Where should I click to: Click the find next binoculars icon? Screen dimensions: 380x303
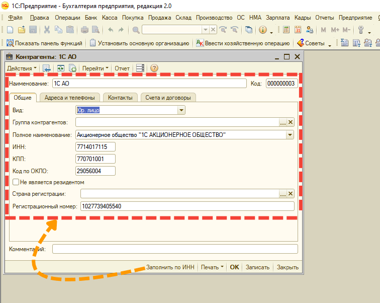[x=223, y=30]
